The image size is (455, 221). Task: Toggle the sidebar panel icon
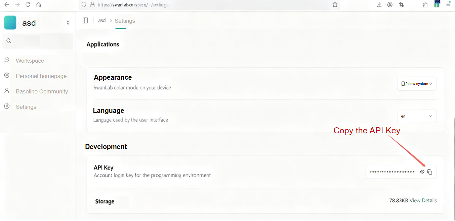(85, 20)
